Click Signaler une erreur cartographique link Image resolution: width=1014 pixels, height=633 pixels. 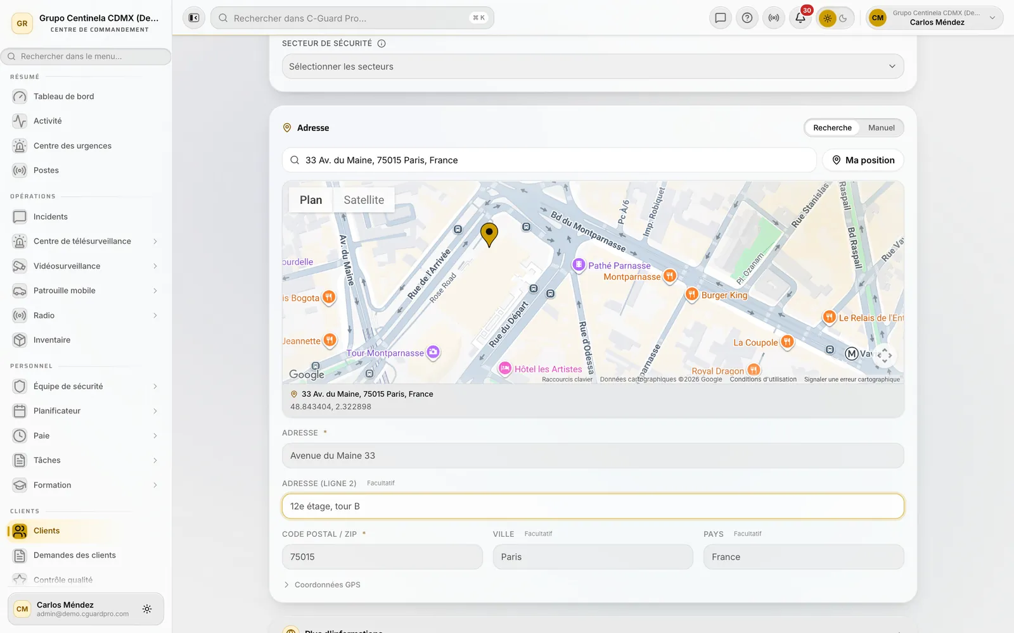pyautogui.click(x=852, y=380)
